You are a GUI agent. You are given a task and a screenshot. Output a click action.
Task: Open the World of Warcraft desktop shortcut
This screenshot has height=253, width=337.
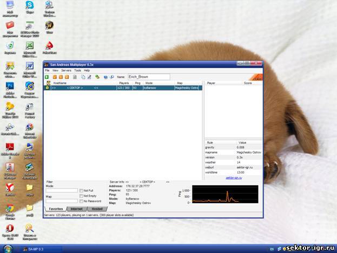(49, 27)
